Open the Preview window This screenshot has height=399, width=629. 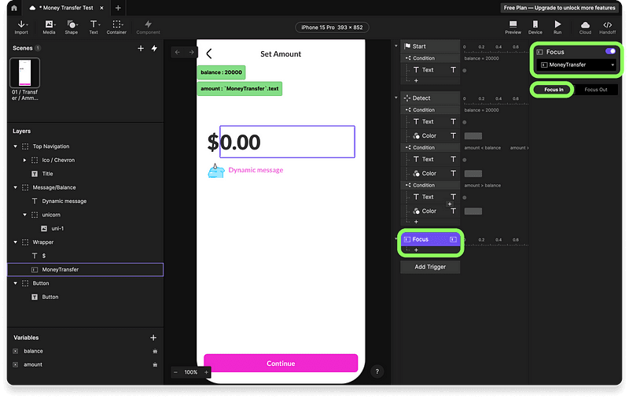tap(513, 28)
